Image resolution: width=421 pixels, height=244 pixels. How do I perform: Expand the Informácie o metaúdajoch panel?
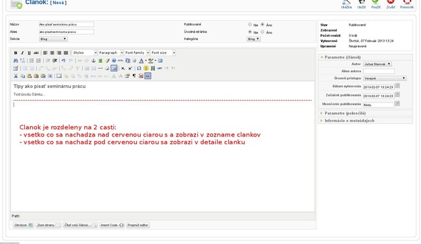pos(349,121)
